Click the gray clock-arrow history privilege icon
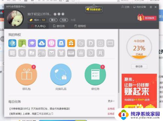This screenshot has width=163, height=121. pos(91,53)
